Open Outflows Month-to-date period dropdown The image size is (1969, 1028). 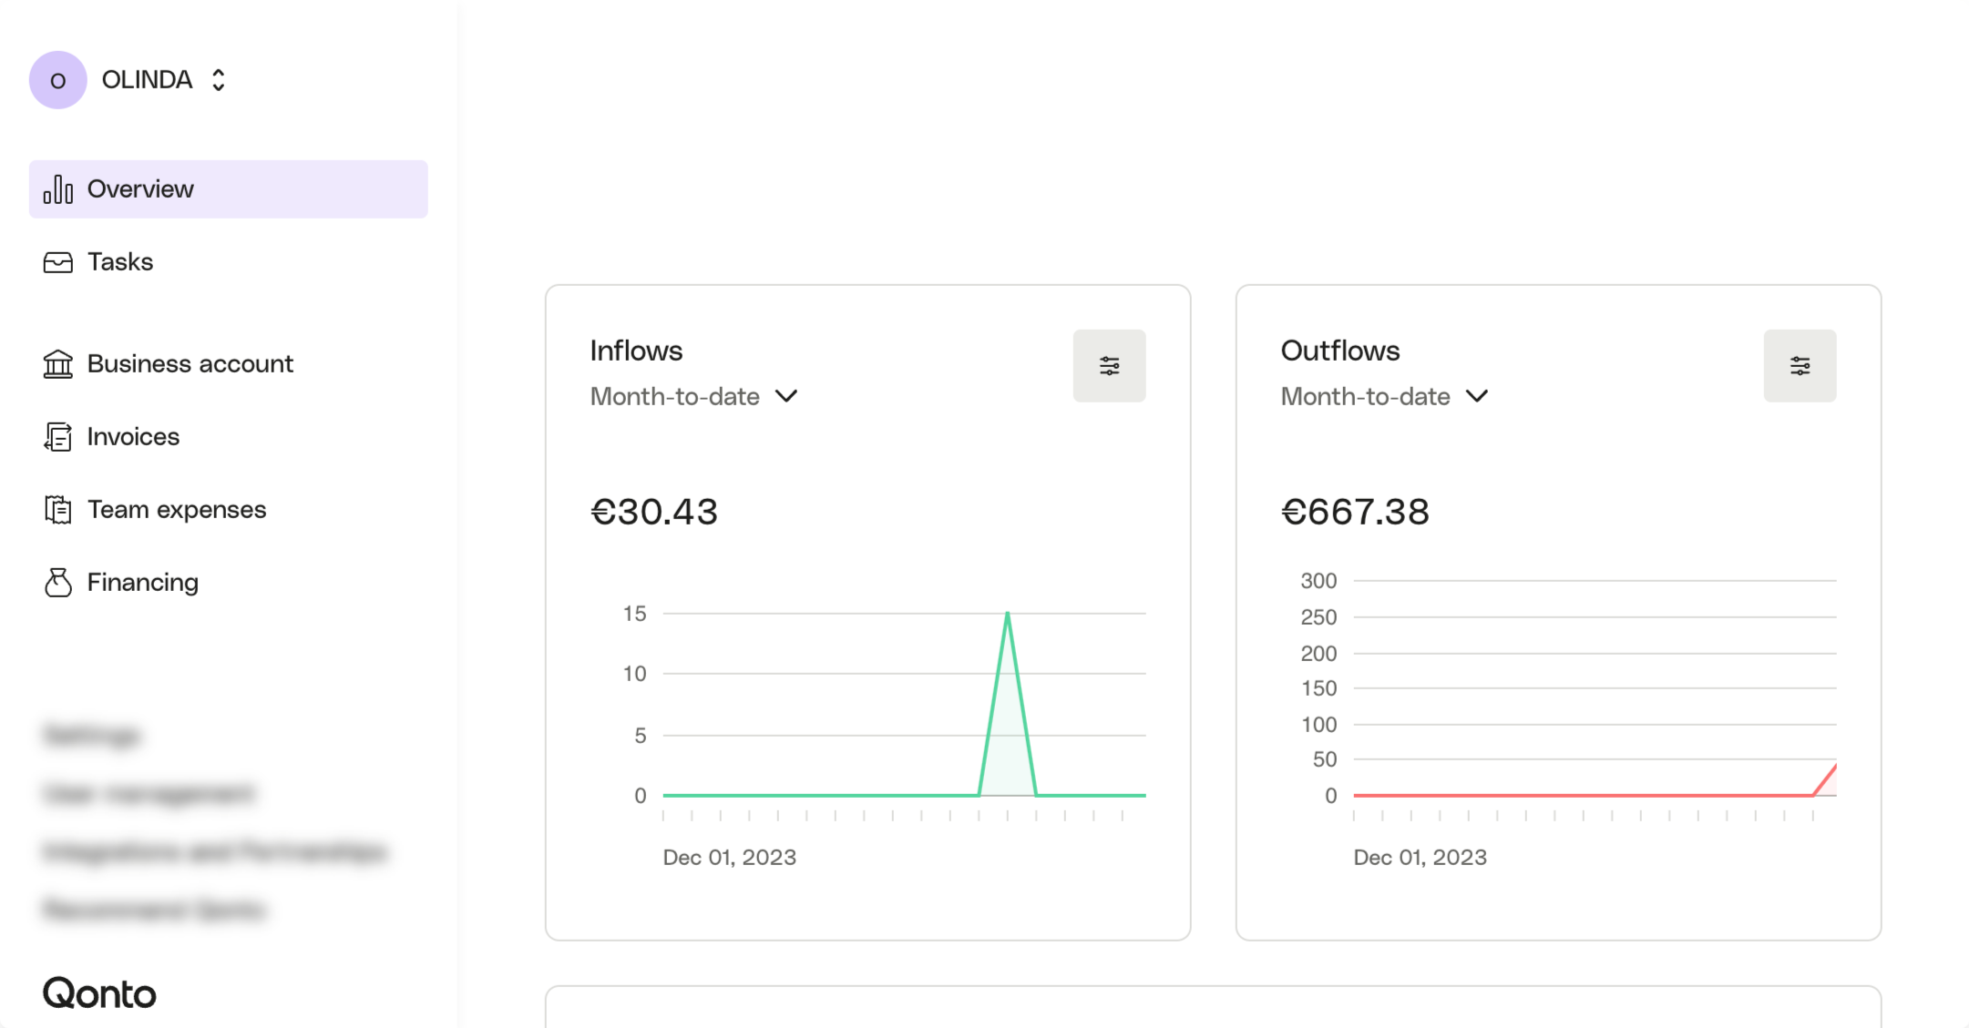1385,397
